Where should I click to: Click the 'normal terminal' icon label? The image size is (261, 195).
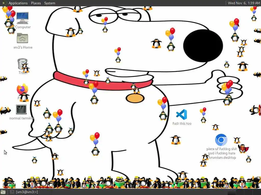(x=22, y=118)
